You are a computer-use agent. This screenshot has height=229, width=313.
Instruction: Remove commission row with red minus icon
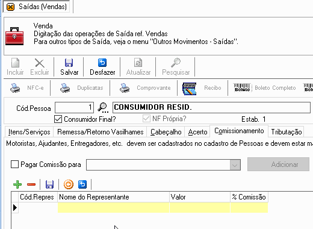(x=31, y=184)
